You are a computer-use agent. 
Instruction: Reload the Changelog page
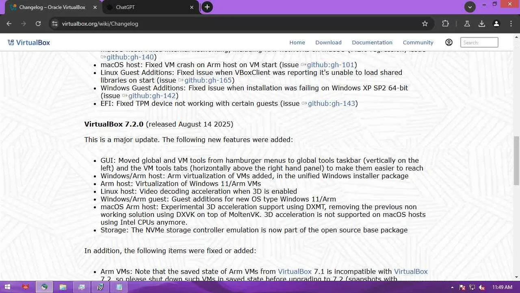point(38,24)
